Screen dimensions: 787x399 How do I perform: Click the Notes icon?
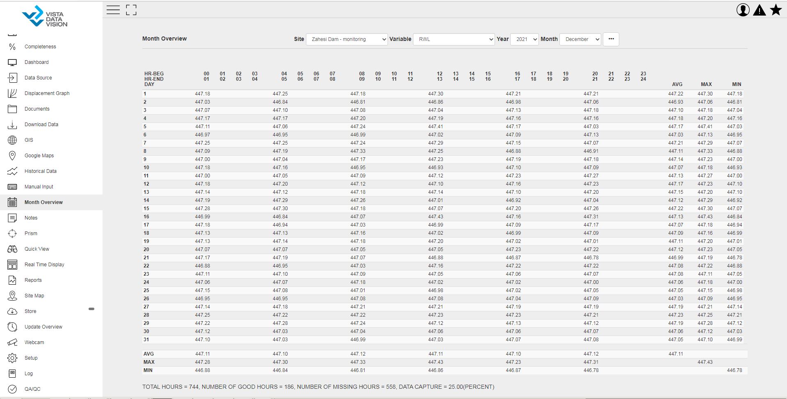(12, 218)
